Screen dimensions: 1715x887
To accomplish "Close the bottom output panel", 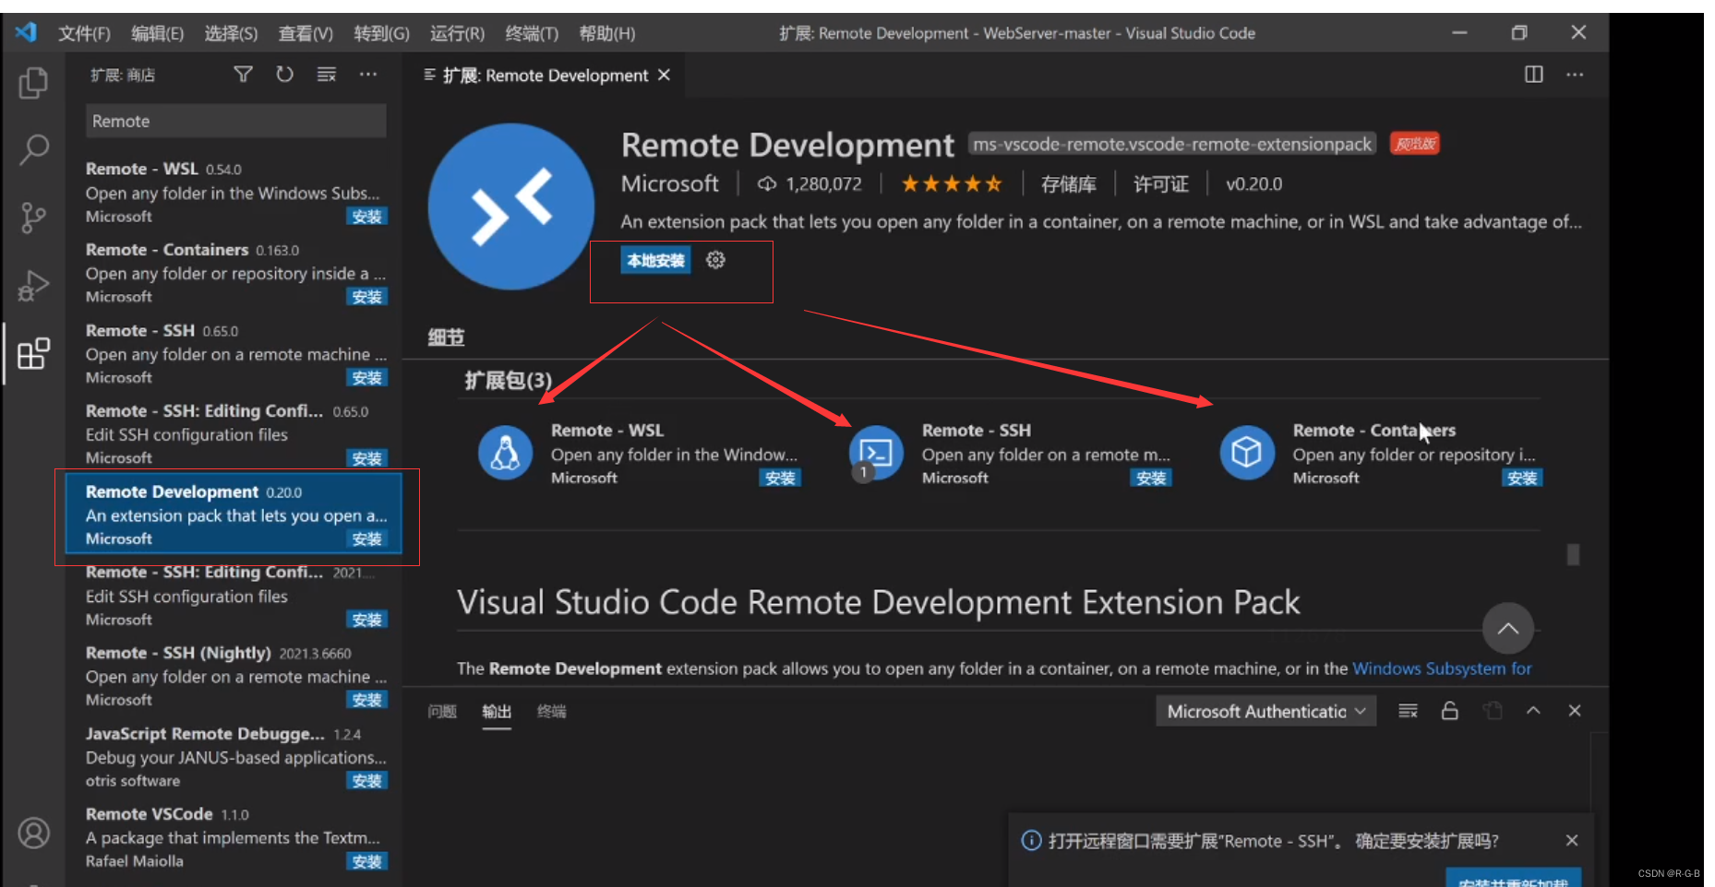I will 1575,711.
